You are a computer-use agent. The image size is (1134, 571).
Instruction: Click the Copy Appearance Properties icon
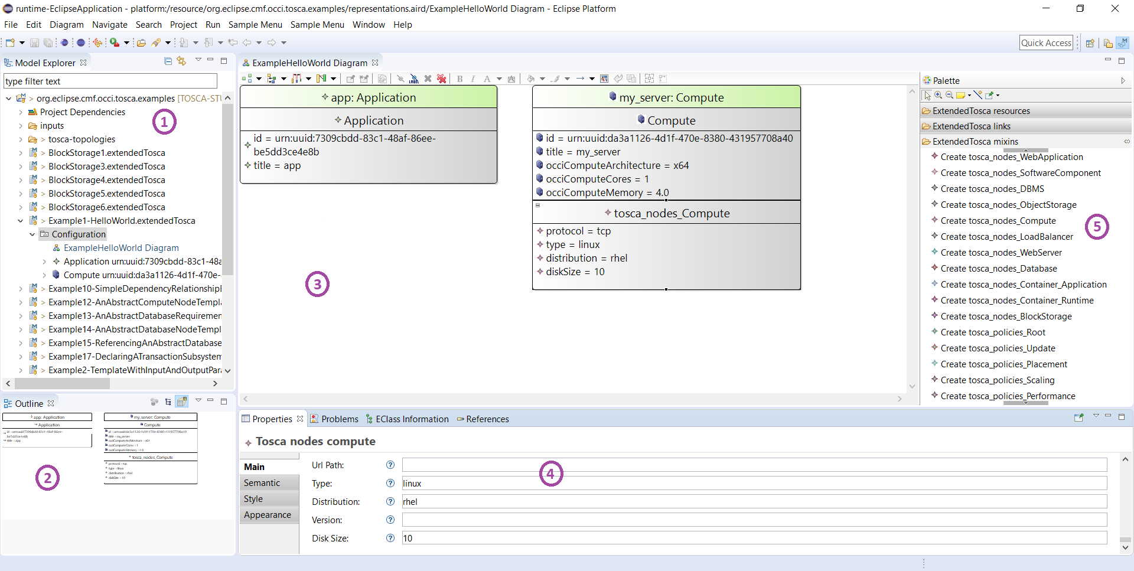tap(633, 79)
